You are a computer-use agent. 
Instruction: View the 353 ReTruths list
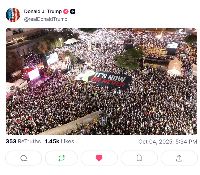pyautogui.click(x=23, y=141)
